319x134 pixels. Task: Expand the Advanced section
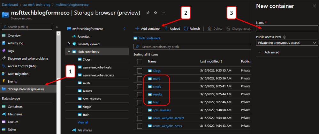click(x=269, y=52)
